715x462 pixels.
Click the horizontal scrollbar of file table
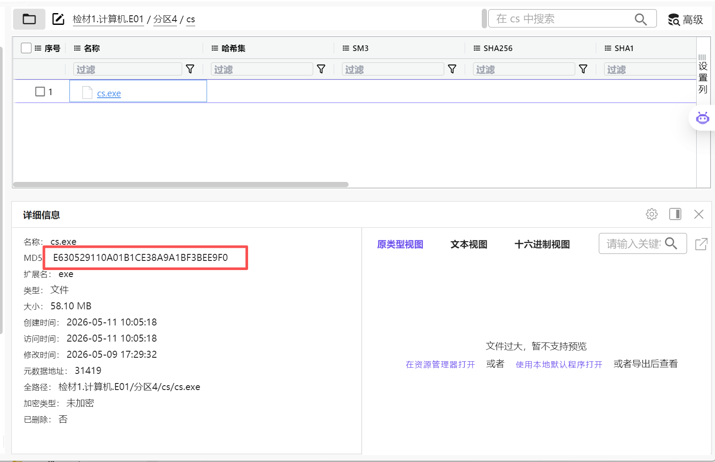(181, 185)
